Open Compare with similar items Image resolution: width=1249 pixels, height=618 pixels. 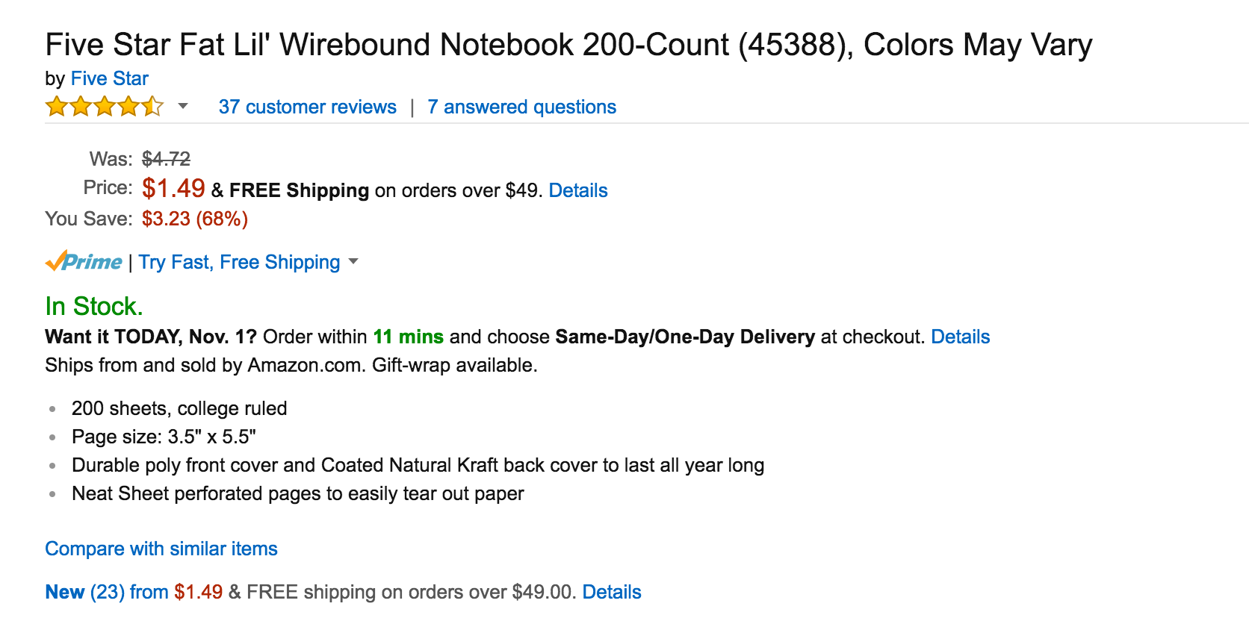[x=161, y=549]
